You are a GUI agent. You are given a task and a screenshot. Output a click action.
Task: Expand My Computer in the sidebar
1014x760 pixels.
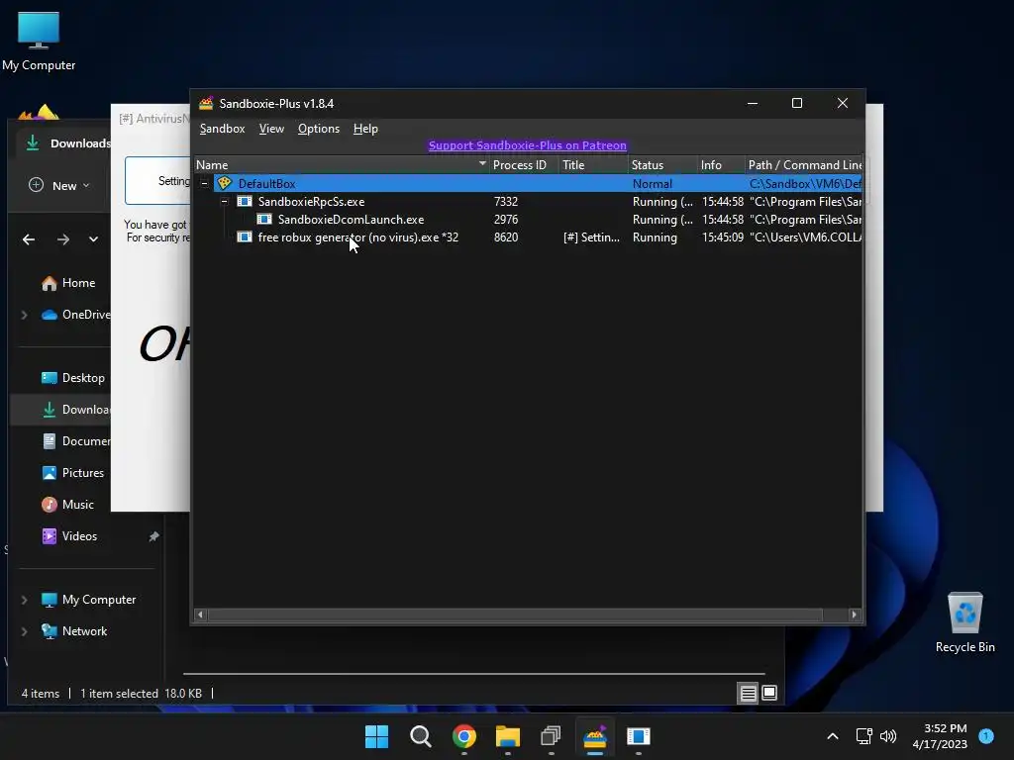pos(24,600)
